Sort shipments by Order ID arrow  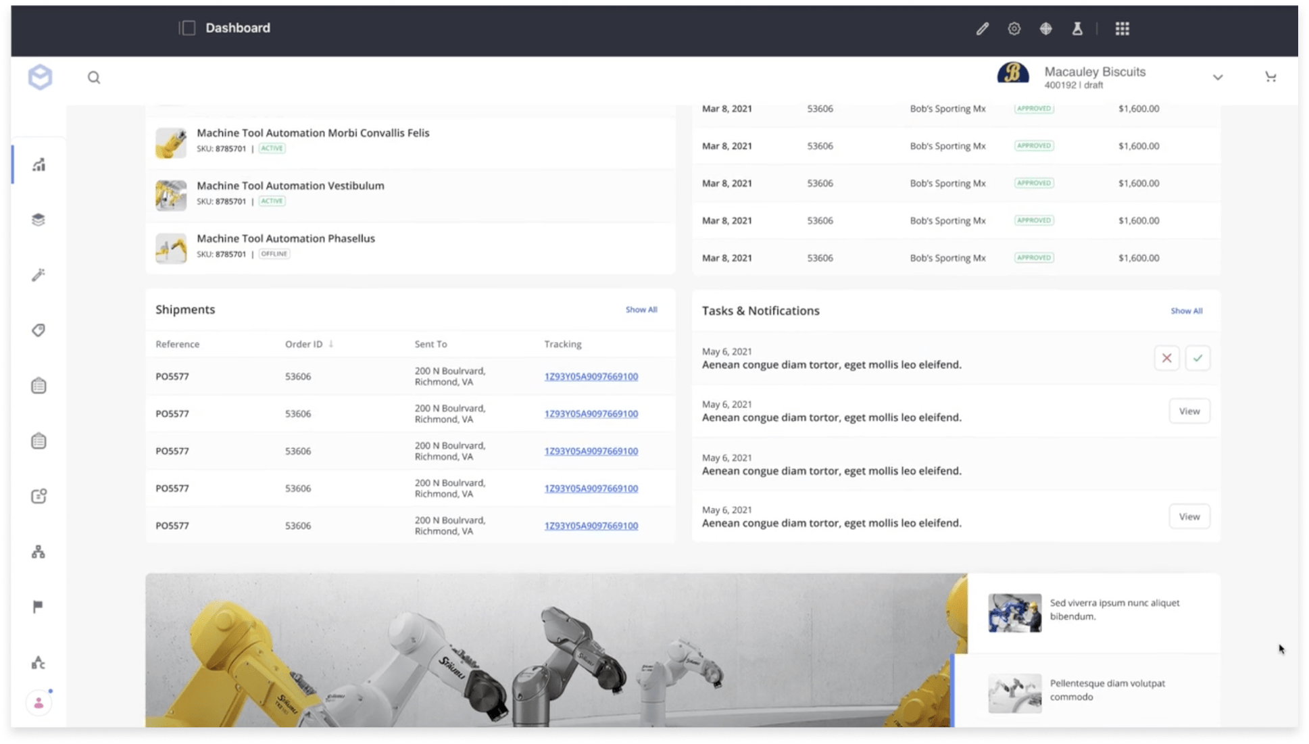click(x=331, y=344)
